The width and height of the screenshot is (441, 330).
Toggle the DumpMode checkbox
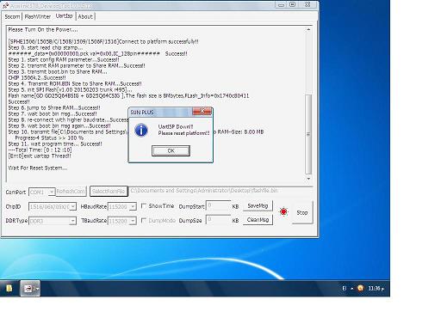(x=144, y=220)
